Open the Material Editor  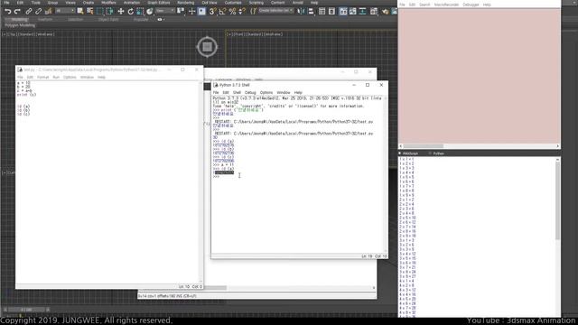(x=374, y=12)
